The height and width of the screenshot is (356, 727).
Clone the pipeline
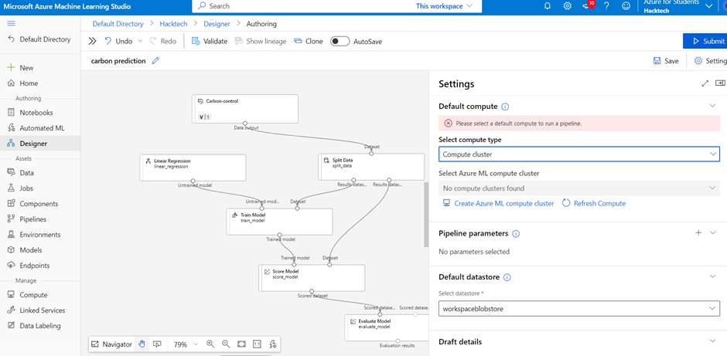(x=309, y=41)
